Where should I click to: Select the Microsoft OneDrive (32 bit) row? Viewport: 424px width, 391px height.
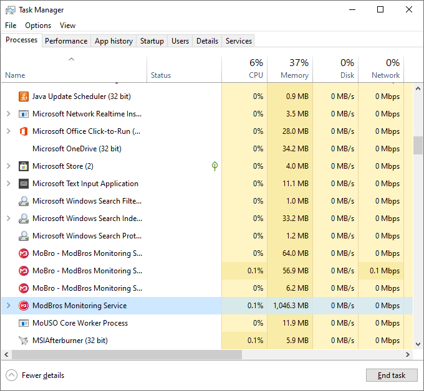pyautogui.click(x=207, y=149)
